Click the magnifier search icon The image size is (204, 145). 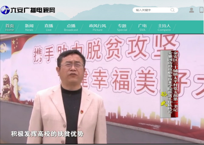(x=172, y=10)
